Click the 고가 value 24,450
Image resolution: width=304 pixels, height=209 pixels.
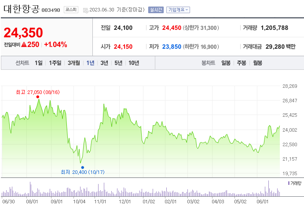(172, 28)
